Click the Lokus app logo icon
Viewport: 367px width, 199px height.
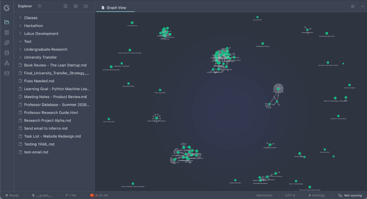tap(6, 8)
